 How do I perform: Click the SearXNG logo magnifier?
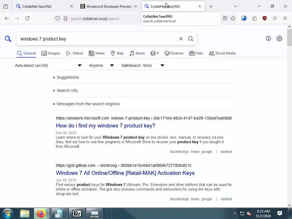(8, 39)
